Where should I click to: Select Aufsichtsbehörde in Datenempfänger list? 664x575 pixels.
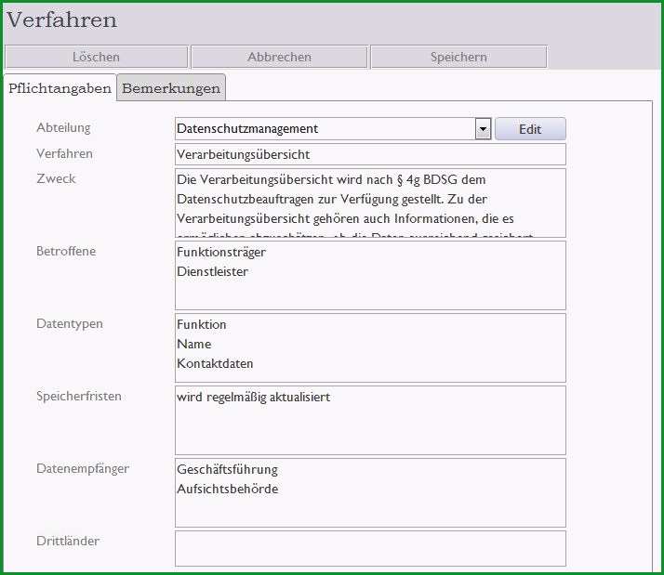click(228, 490)
